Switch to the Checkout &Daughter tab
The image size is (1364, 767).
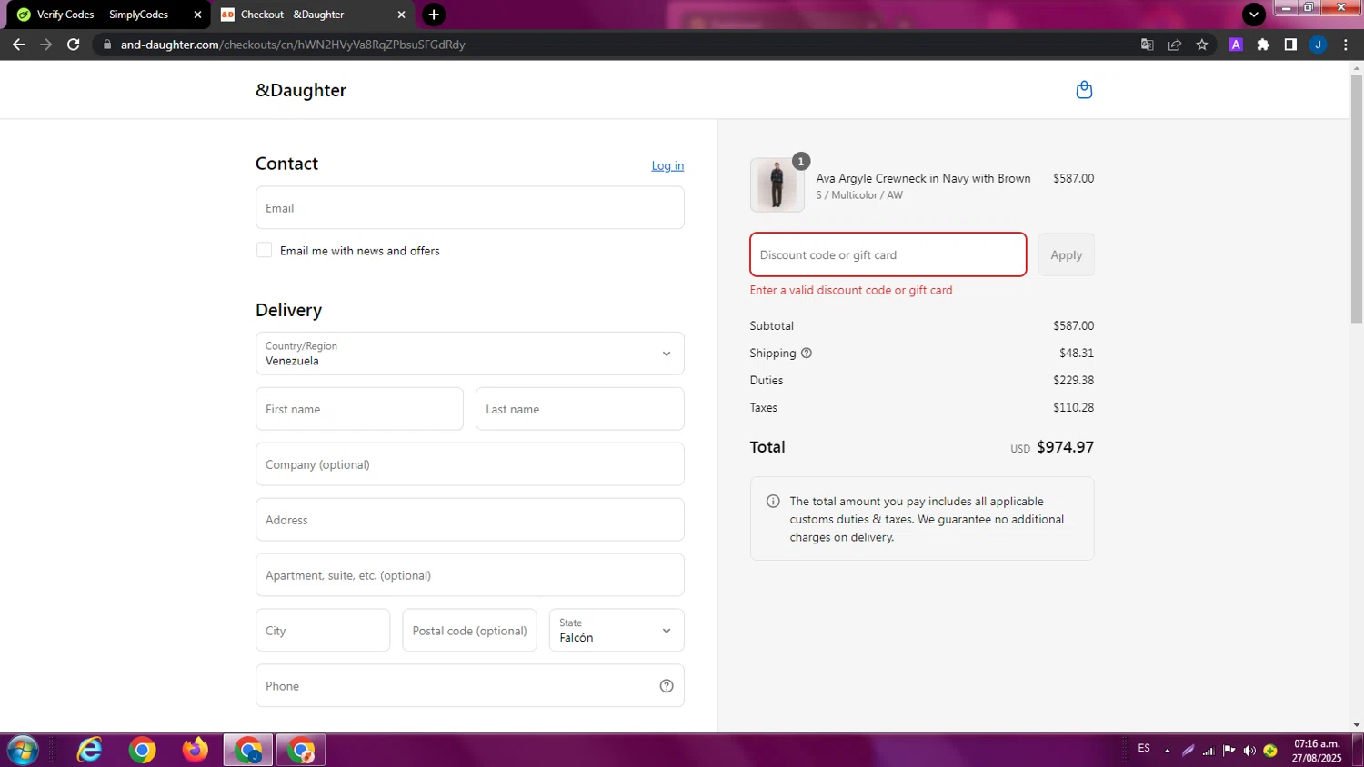(x=312, y=15)
